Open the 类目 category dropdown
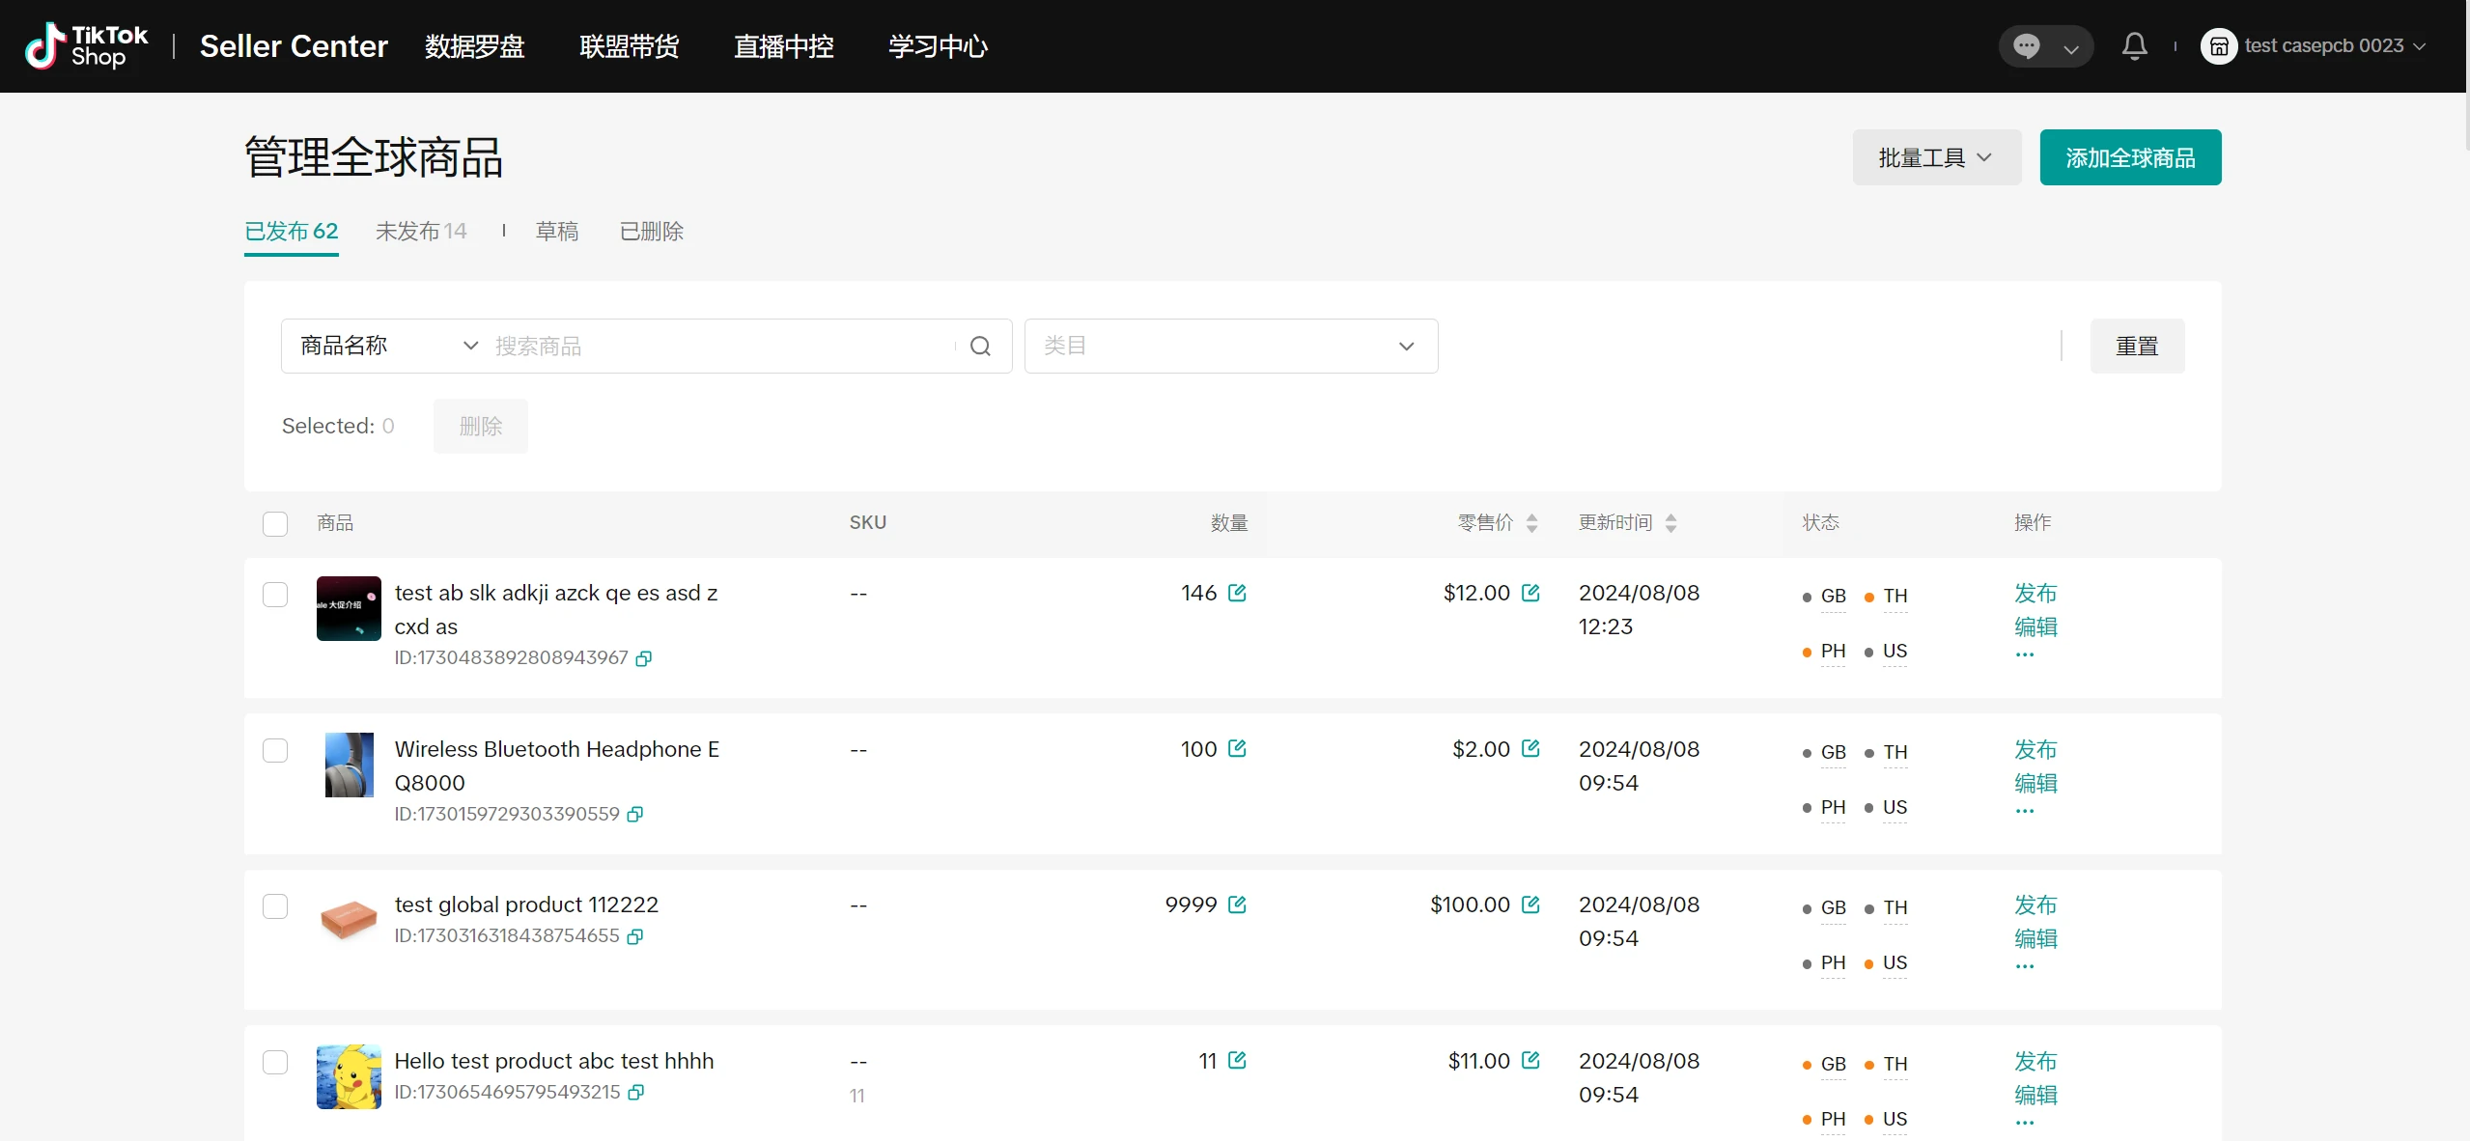 (x=1230, y=347)
